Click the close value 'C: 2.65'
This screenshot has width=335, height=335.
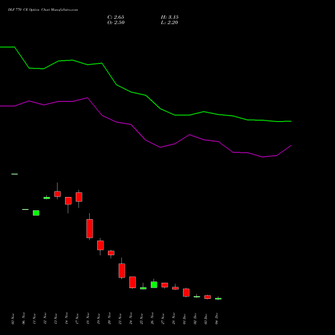coord(116,17)
